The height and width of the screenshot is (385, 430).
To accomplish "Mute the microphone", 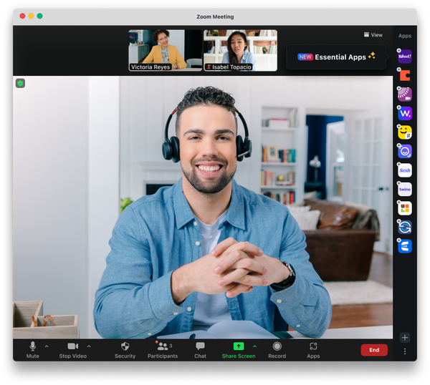I will pyautogui.click(x=33, y=350).
